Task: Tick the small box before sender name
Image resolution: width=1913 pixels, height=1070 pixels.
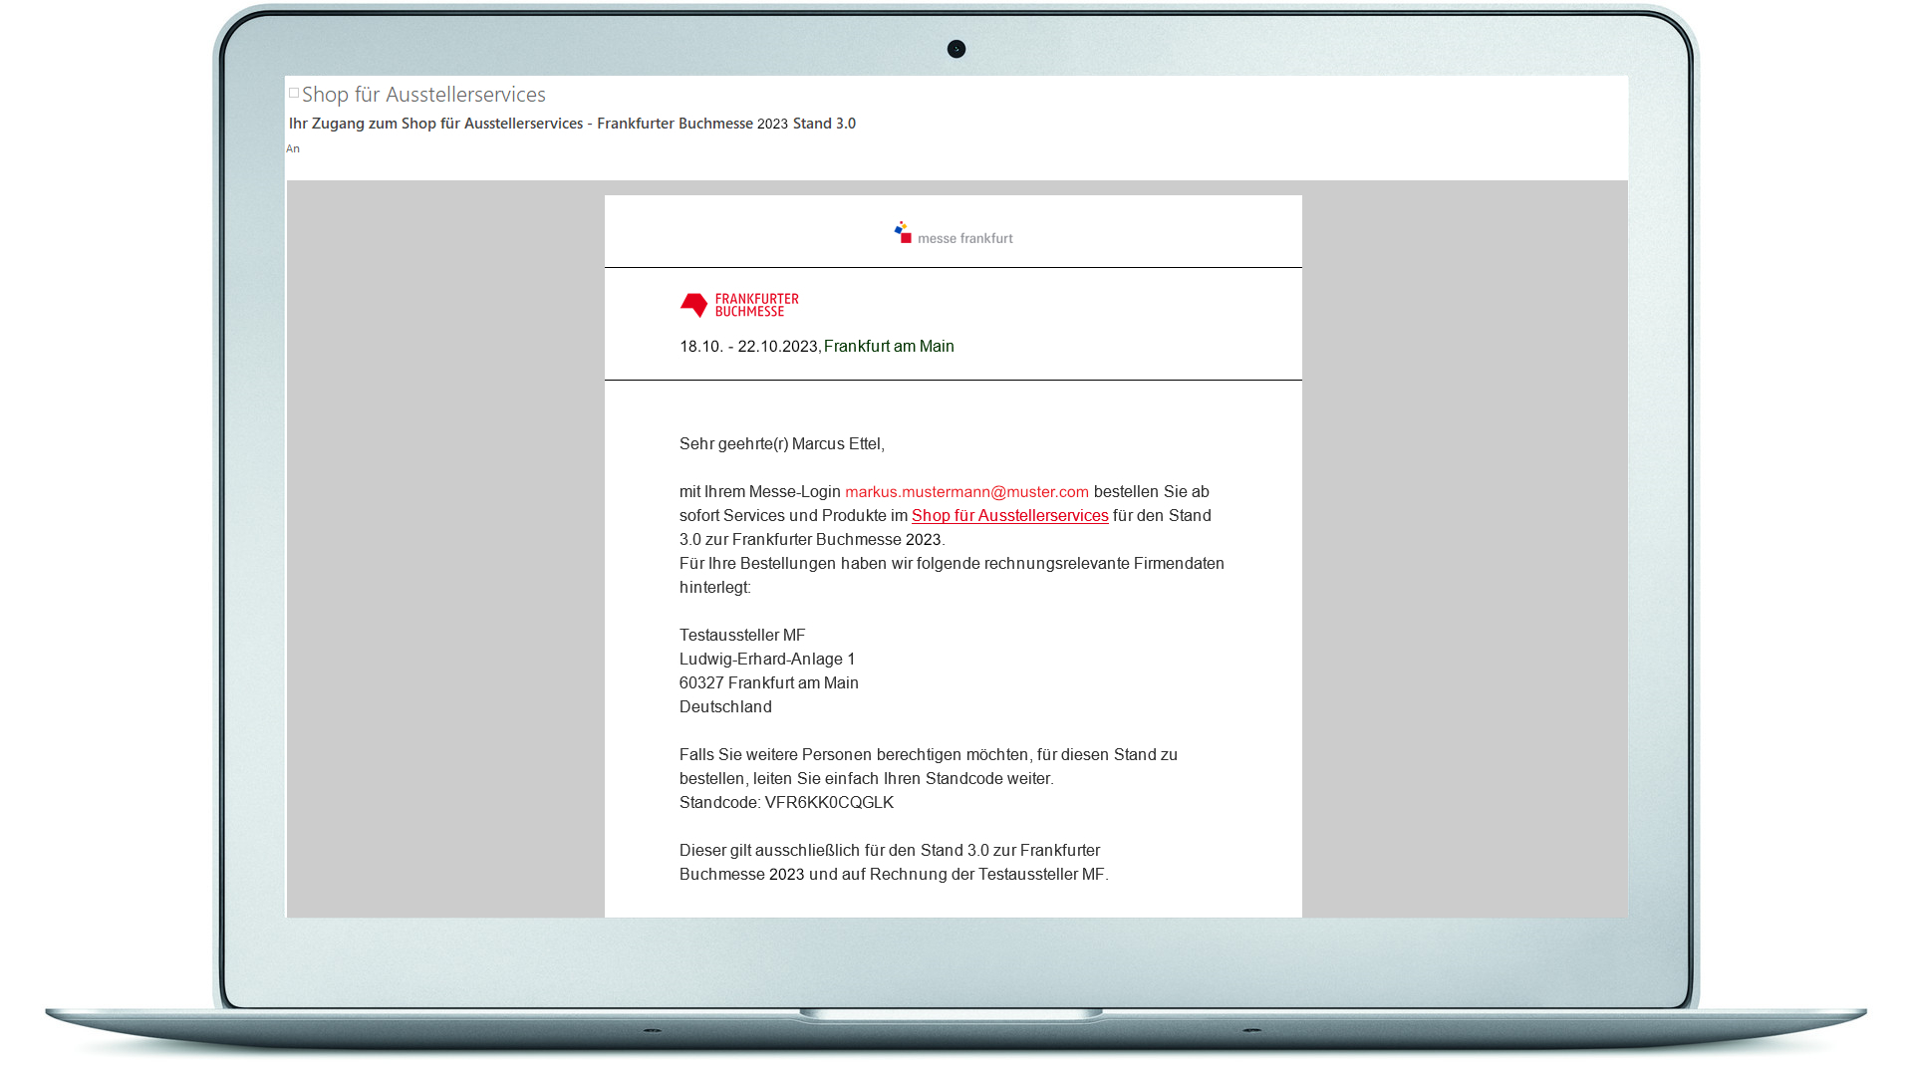Action: point(294,94)
